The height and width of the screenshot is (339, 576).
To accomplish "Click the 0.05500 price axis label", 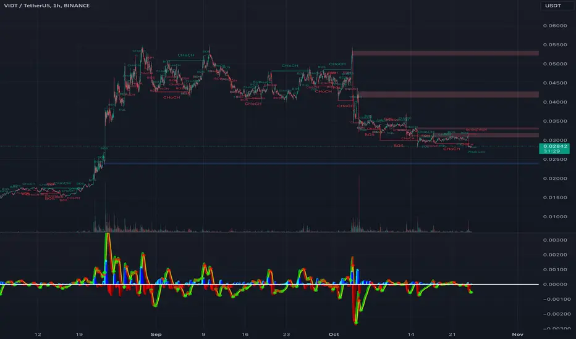I will [555, 45].
